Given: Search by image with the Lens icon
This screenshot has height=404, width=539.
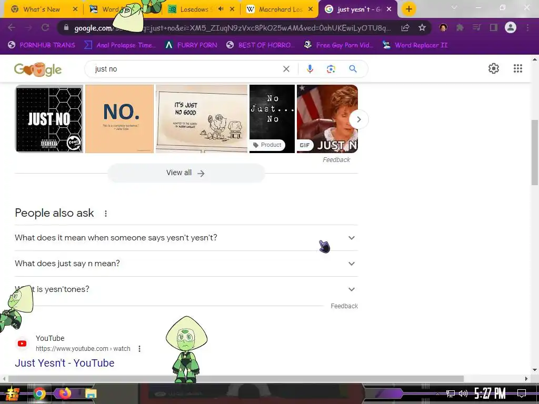Looking at the screenshot, I should pos(331,69).
